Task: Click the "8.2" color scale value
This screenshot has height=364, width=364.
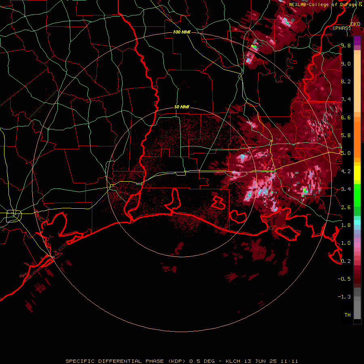Action: coord(346,81)
